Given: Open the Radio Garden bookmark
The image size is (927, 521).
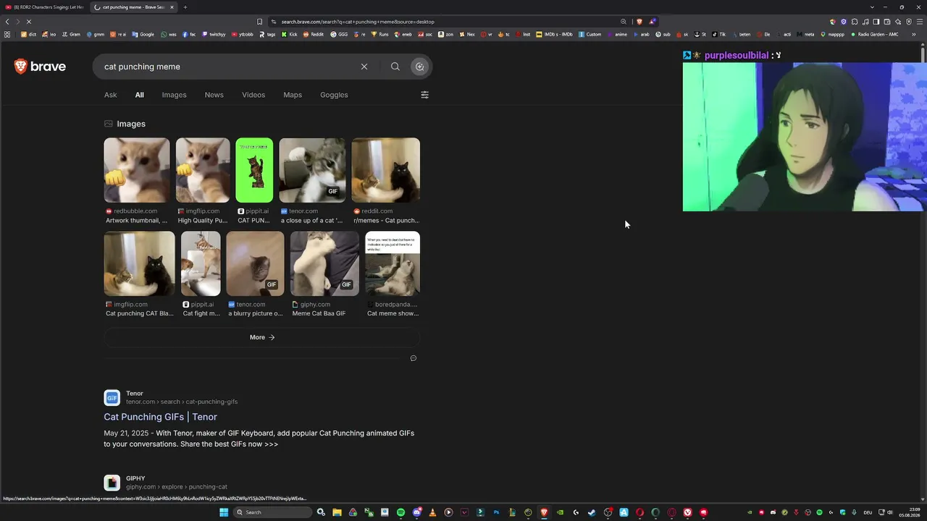Looking at the screenshot, I should 875,34.
